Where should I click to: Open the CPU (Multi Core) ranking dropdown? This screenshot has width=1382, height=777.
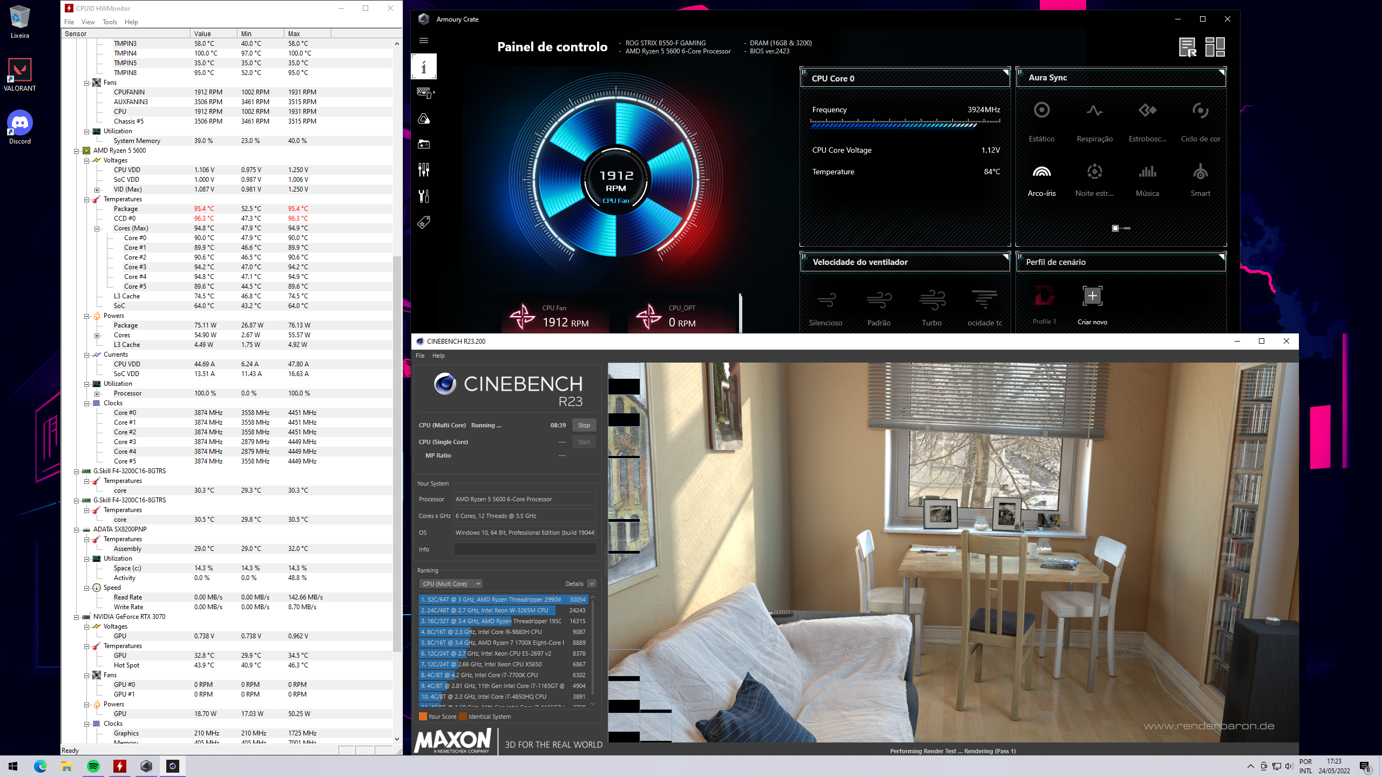[451, 584]
